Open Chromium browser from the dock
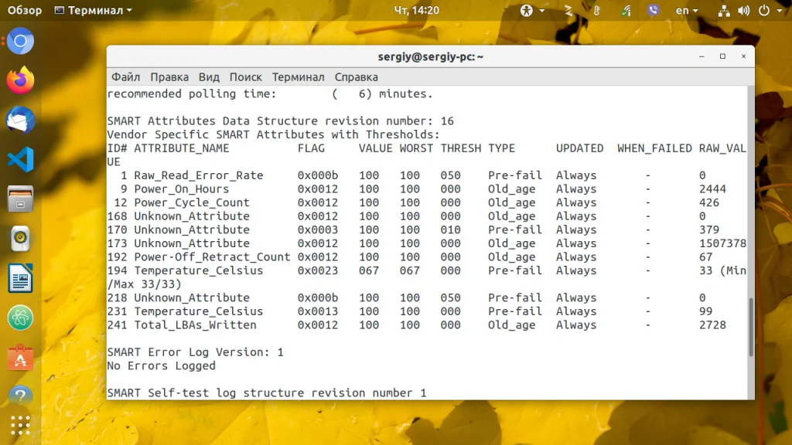The width and height of the screenshot is (792, 445). pyautogui.click(x=20, y=42)
